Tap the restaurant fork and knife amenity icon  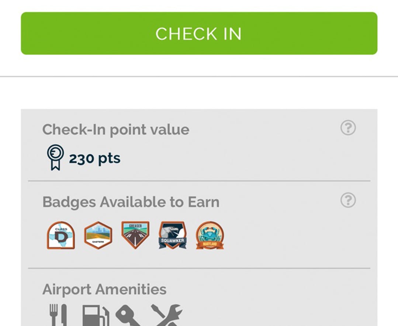pos(58,315)
